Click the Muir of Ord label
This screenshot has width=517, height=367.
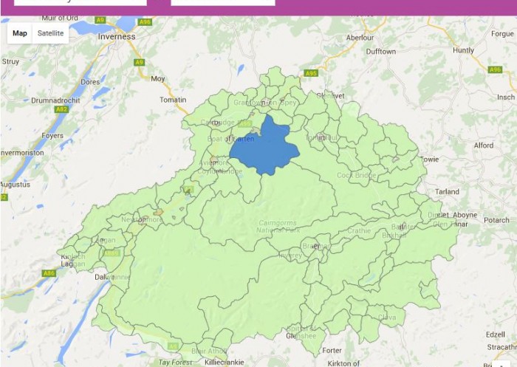[x=60, y=18]
